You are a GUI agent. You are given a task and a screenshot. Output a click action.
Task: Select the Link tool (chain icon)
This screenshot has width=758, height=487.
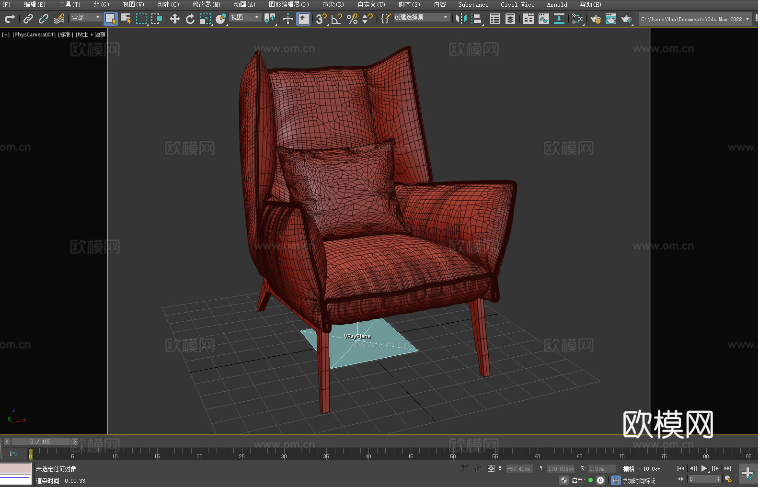click(x=28, y=19)
